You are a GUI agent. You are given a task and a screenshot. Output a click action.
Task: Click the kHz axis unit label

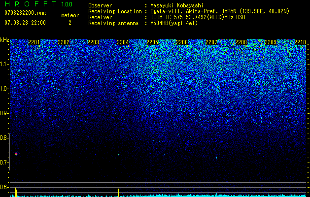coord(4,40)
